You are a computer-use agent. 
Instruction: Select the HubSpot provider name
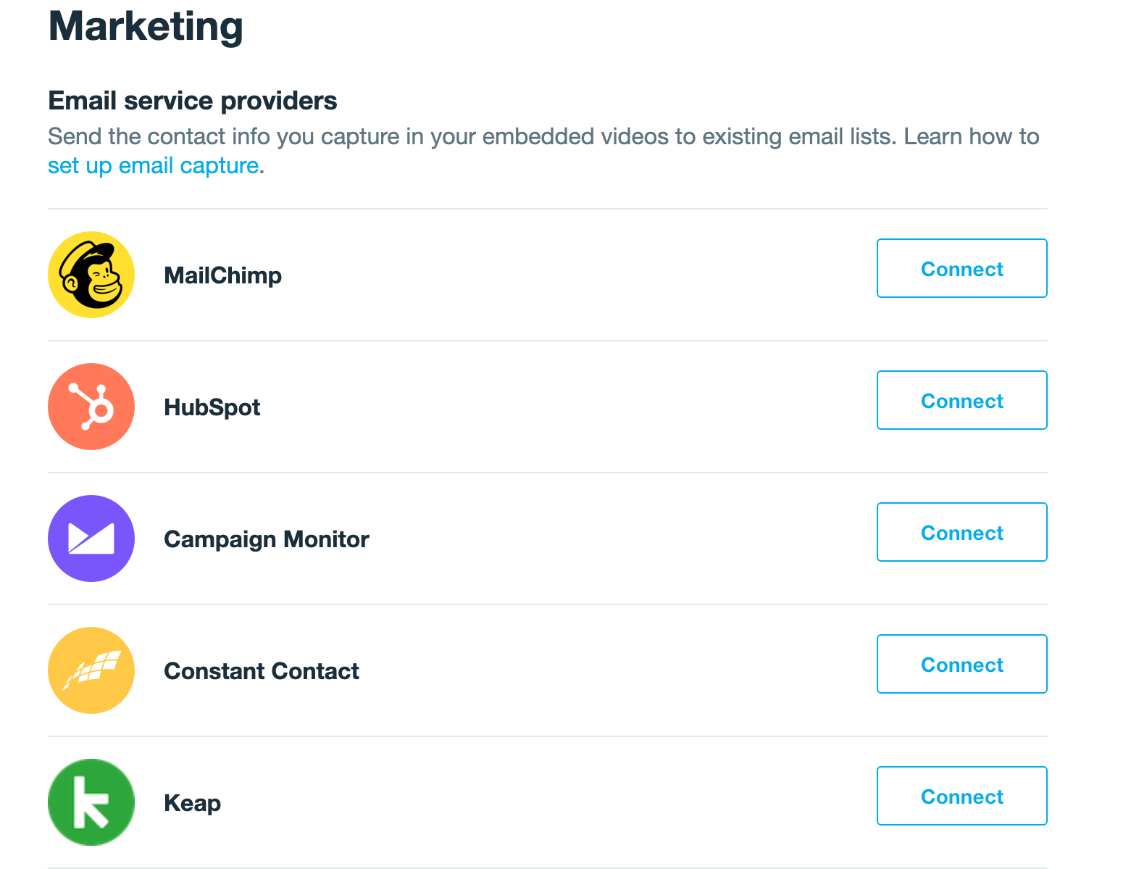[x=212, y=407]
